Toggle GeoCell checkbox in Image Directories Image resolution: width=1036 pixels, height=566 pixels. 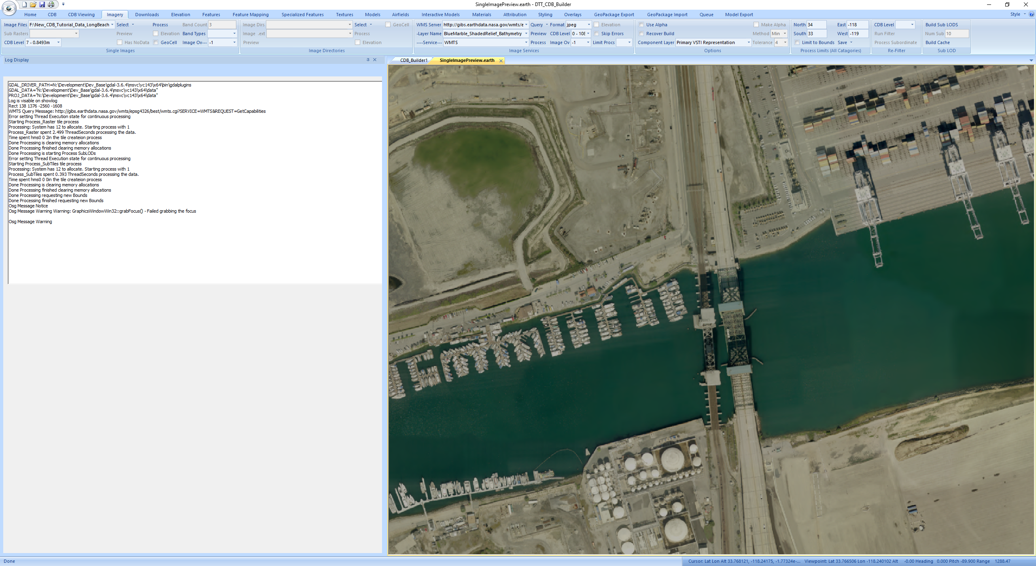388,25
